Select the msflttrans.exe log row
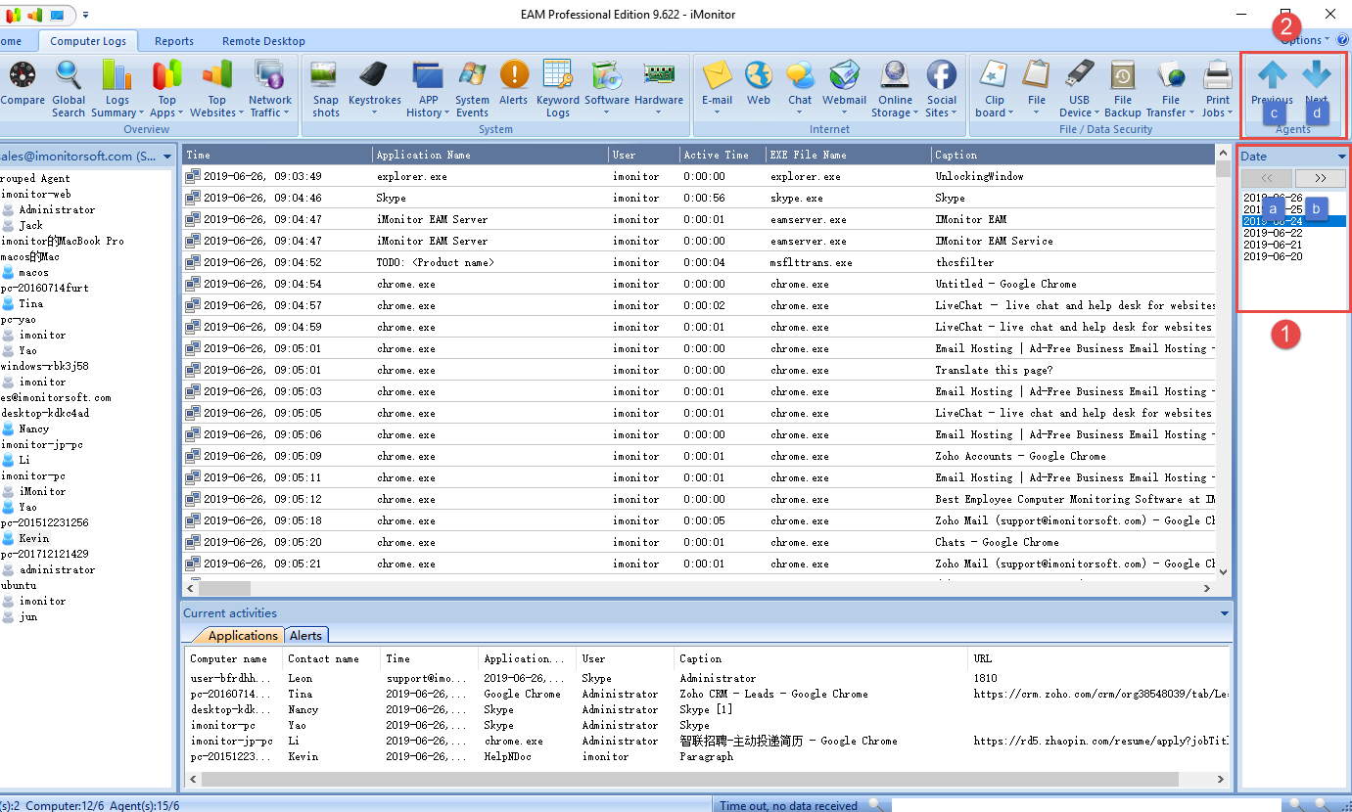The height and width of the screenshot is (812, 1352). 699,262
